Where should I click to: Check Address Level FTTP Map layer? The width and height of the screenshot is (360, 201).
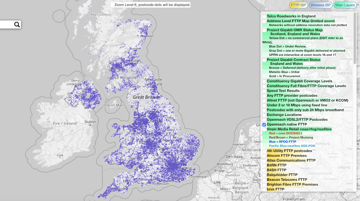(x=264, y=21)
